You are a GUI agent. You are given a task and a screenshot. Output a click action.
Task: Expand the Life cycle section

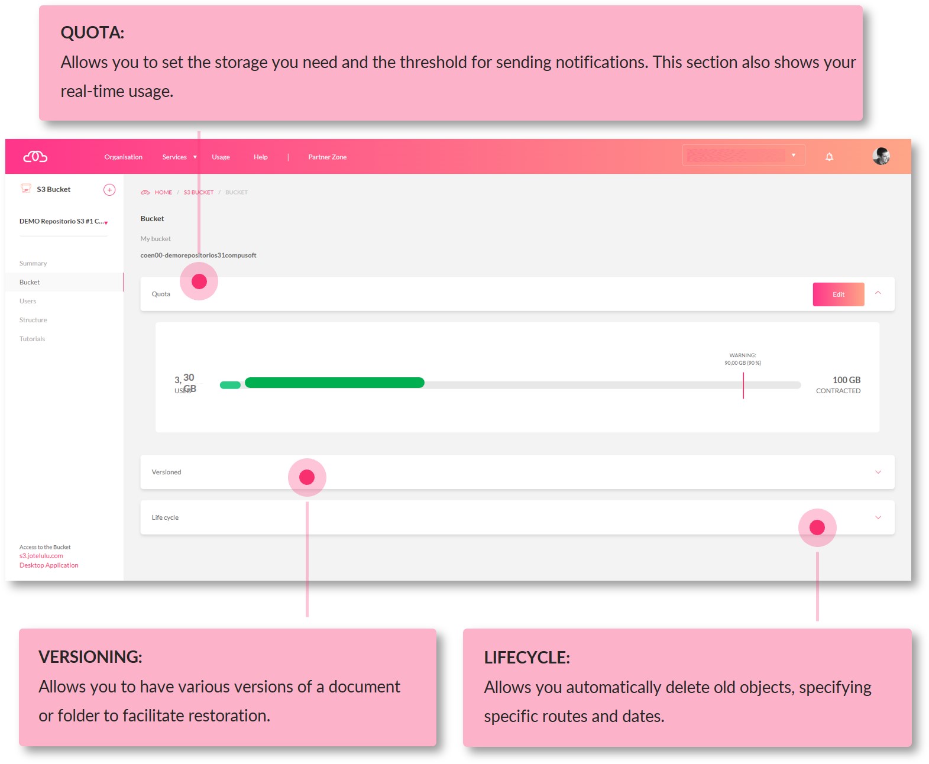click(878, 518)
